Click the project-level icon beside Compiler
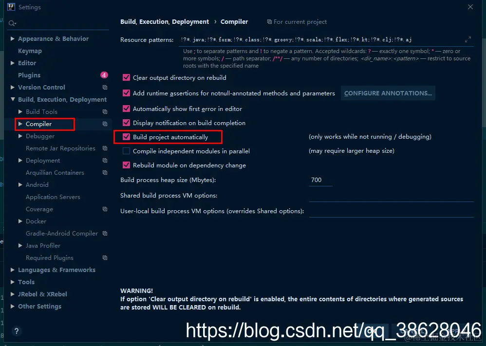The image size is (486, 346). click(x=105, y=124)
